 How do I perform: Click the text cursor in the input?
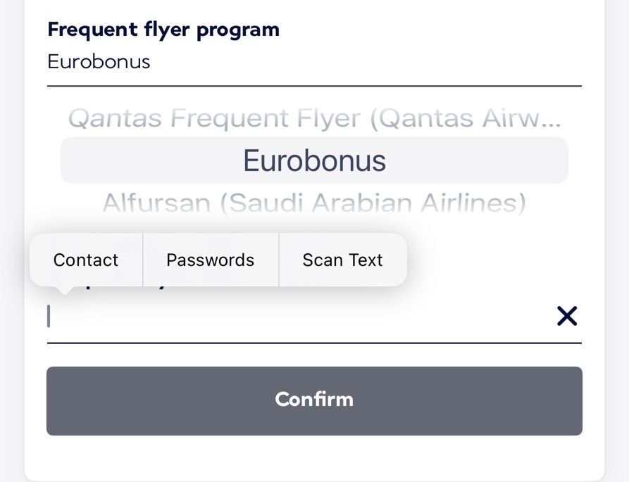(x=49, y=317)
